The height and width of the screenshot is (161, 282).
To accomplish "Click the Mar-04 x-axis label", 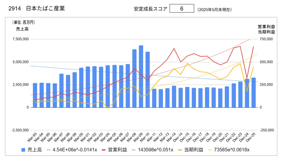I will click(105, 137).
